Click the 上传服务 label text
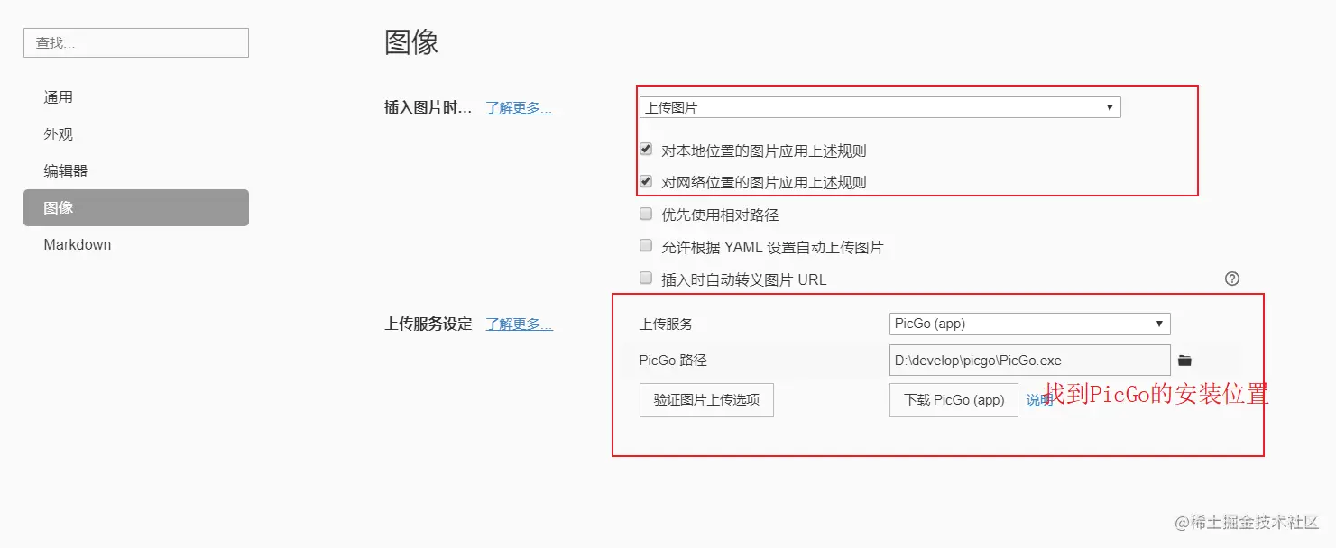The image size is (1336, 548). coord(666,324)
